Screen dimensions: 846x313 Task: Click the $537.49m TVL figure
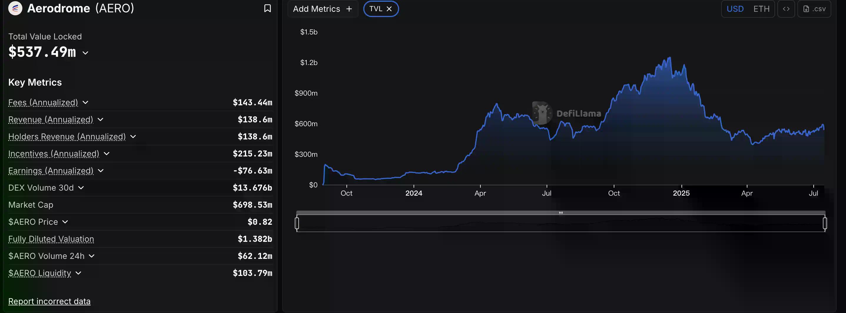(x=42, y=52)
